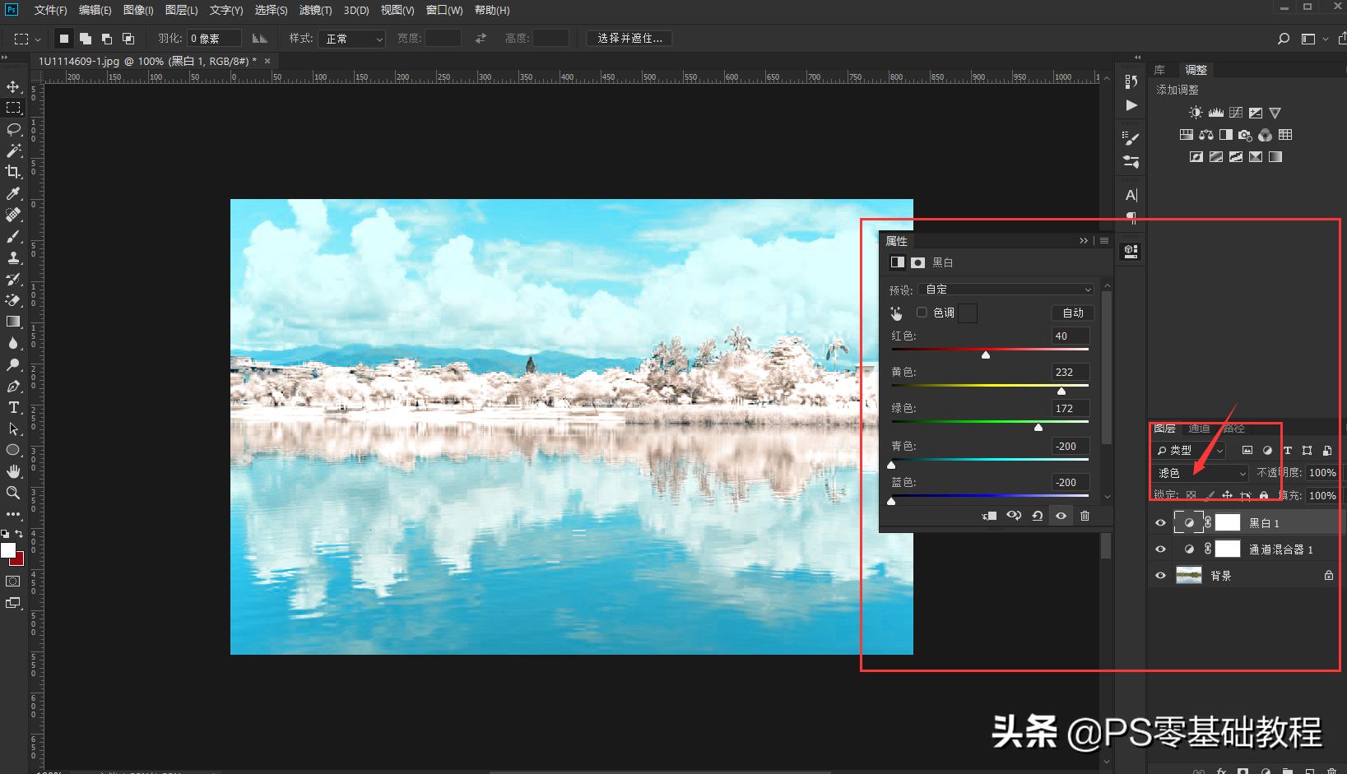Click the 自动 auto button

coord(1073,313)
